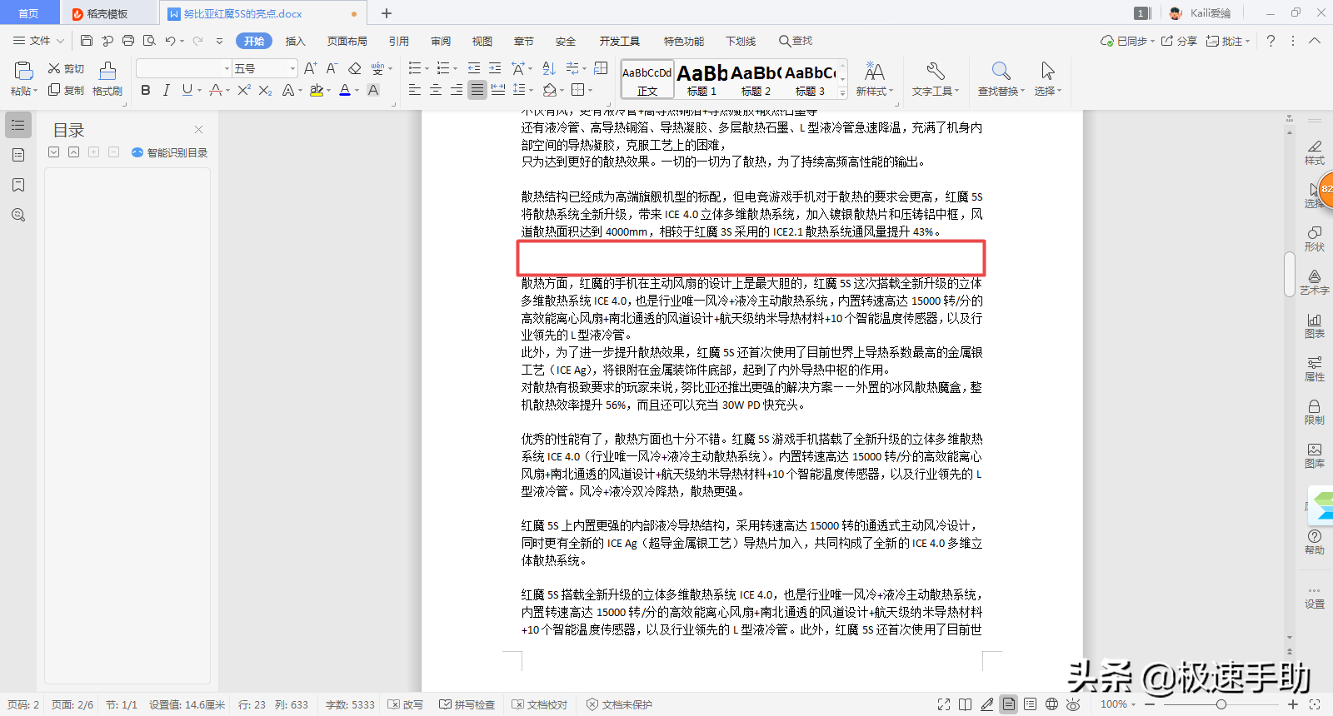Open 艺术字 word art in right panel
This screenshot has width=1333, height=716.
tap(1315, 282)
